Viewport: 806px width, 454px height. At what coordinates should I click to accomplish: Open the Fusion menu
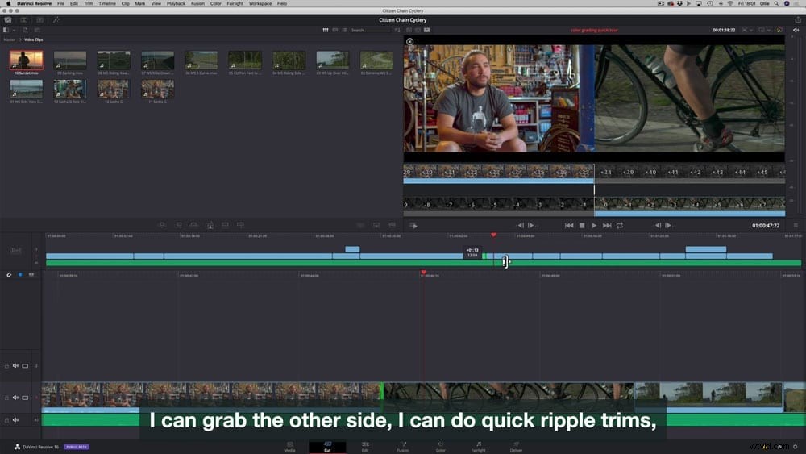(x=197, y=3)
